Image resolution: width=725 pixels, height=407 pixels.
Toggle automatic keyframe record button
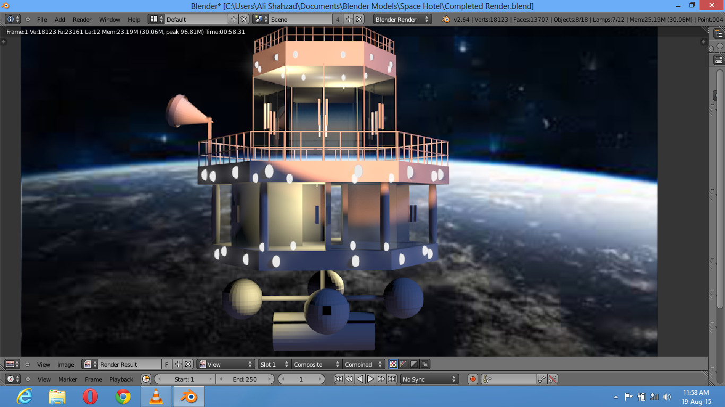click(473, 379)
